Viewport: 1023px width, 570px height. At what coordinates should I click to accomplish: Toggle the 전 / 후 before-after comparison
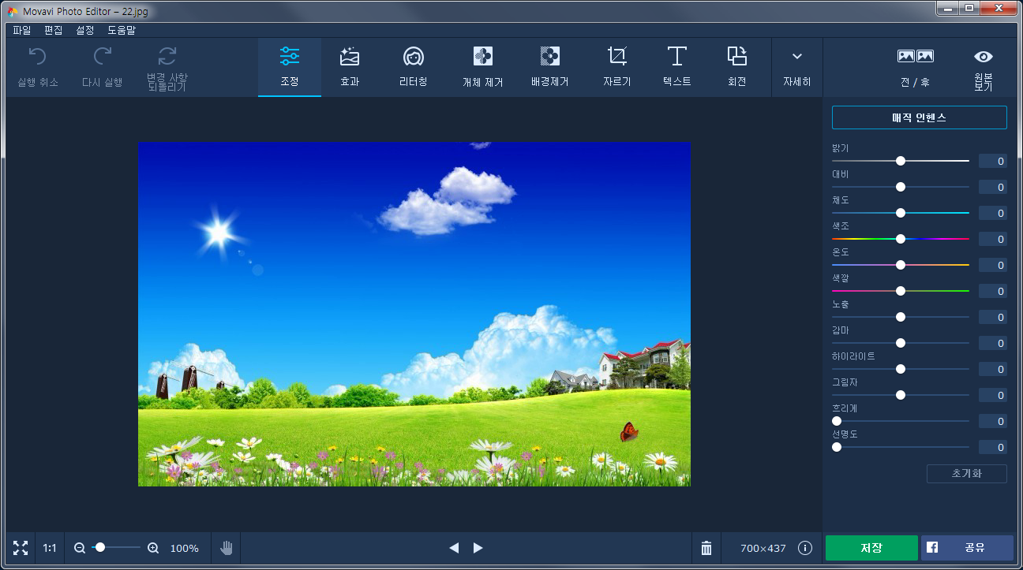click(x=916, y=67)
